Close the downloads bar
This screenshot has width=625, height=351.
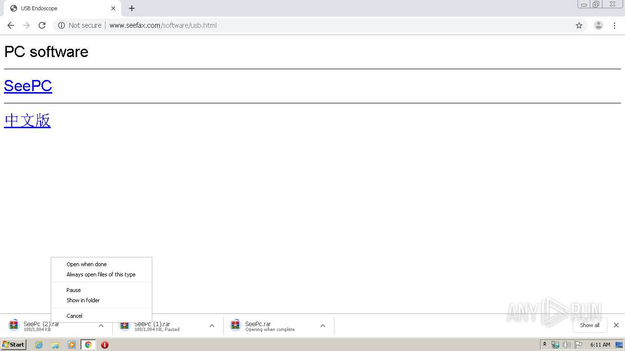(616, 325)
